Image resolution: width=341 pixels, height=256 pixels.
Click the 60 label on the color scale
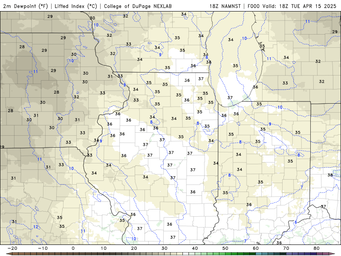(256, 248)
